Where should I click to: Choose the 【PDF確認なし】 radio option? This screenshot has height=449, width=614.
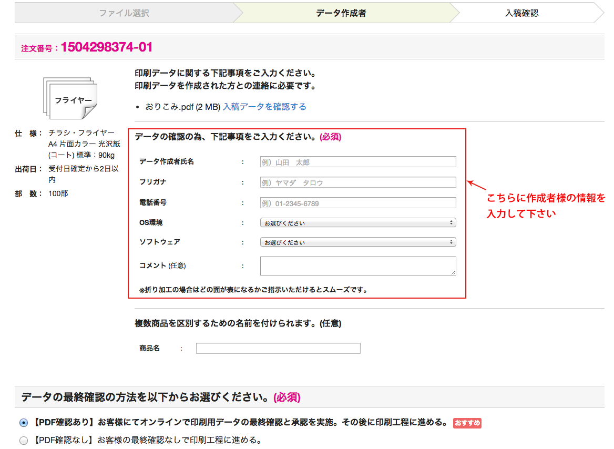click(24, 440)
